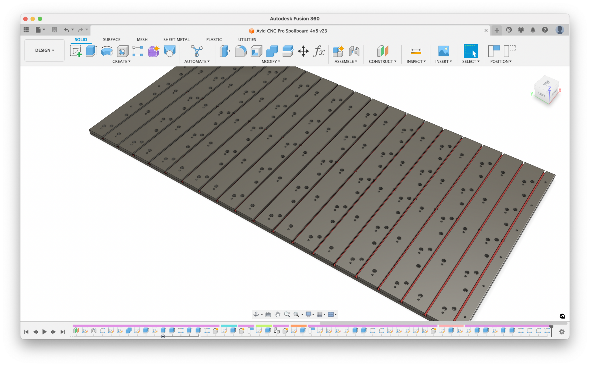Select the Press Pull tool

(x=225, y=51)
